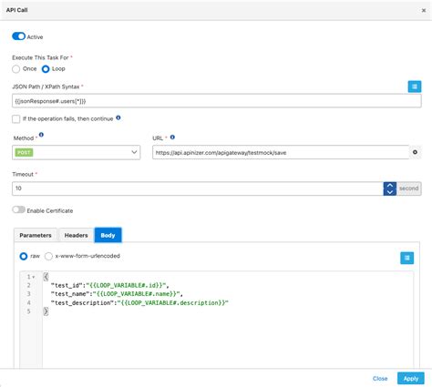Screen dimensions: 432x387
Task: Select the Loop radio option
Action: point(46,69)
